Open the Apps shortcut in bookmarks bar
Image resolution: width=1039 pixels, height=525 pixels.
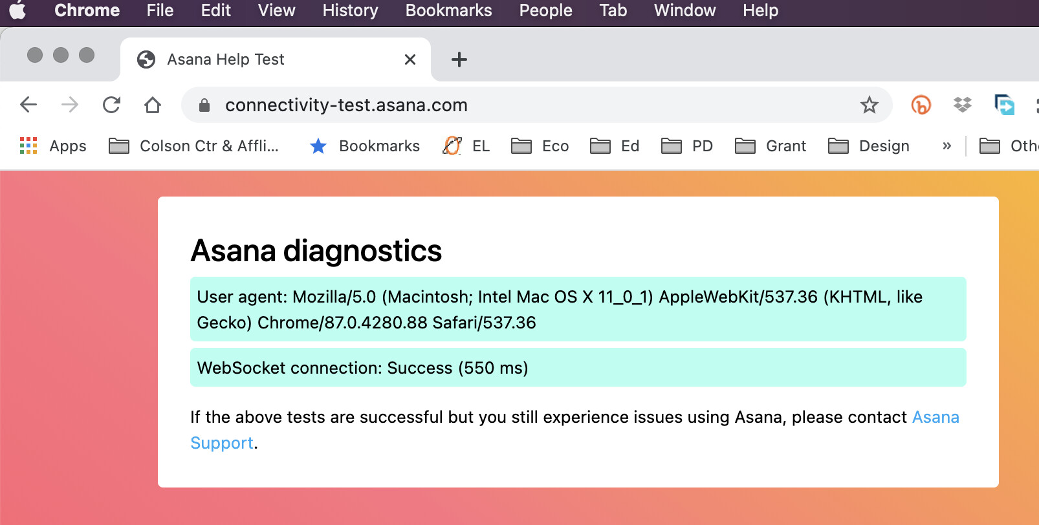tap(53, 146)
